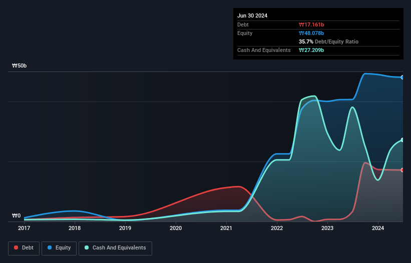Click the 2019 x-axis label
The height and width of the screenshot is (263, 411).
point(125,228)
